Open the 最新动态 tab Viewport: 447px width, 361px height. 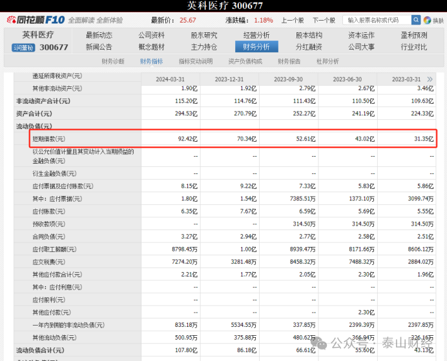click(99, 35)
